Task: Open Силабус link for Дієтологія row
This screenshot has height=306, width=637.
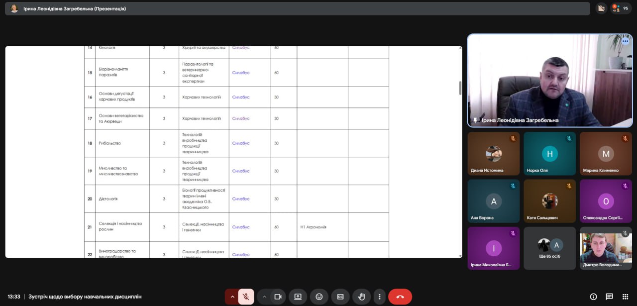Action: [241, 199]
